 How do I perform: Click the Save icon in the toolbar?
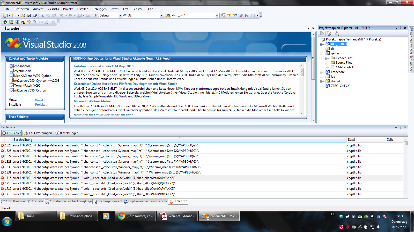pyautogui.click(x=29, y=15)
